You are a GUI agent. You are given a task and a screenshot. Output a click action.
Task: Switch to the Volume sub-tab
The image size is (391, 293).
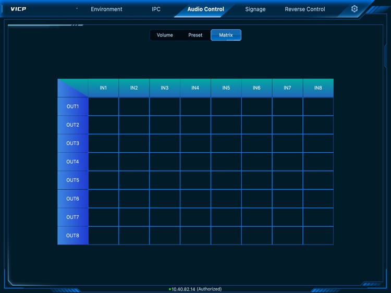[x=165, y=35]
